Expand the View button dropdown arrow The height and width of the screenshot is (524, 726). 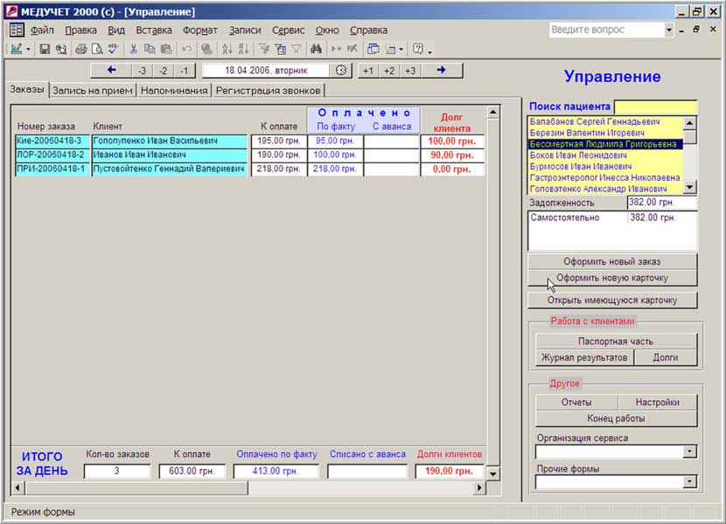tap(28, 49)
